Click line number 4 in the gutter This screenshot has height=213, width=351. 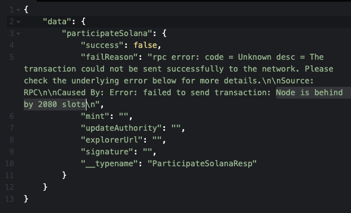click(x=12, y=45)
